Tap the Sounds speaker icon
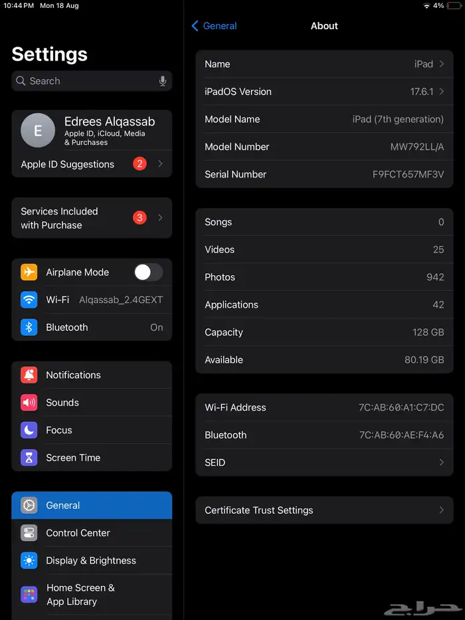Image resolution: width=465 pixels, height=620 pixels. click(29, 403)
